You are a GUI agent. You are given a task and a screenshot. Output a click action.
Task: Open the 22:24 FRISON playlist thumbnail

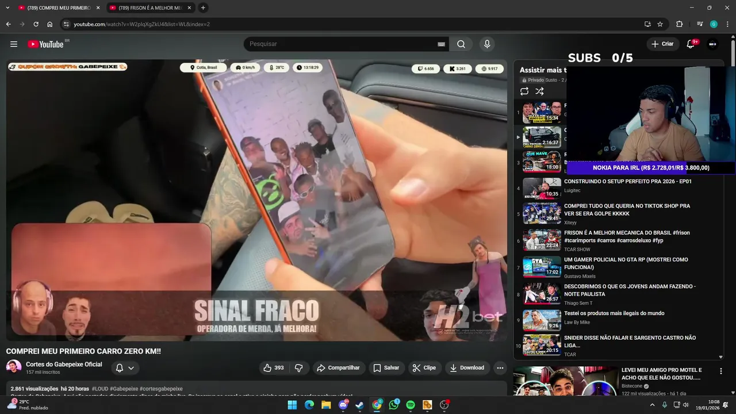click(542, 240)
